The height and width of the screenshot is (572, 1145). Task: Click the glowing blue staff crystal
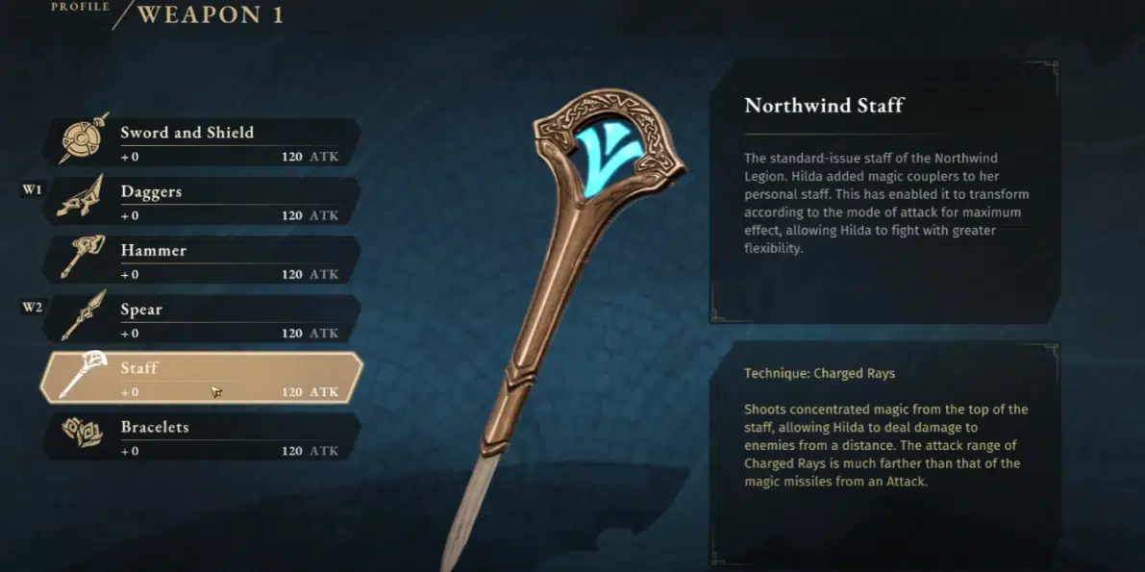(x=606, y=157)
